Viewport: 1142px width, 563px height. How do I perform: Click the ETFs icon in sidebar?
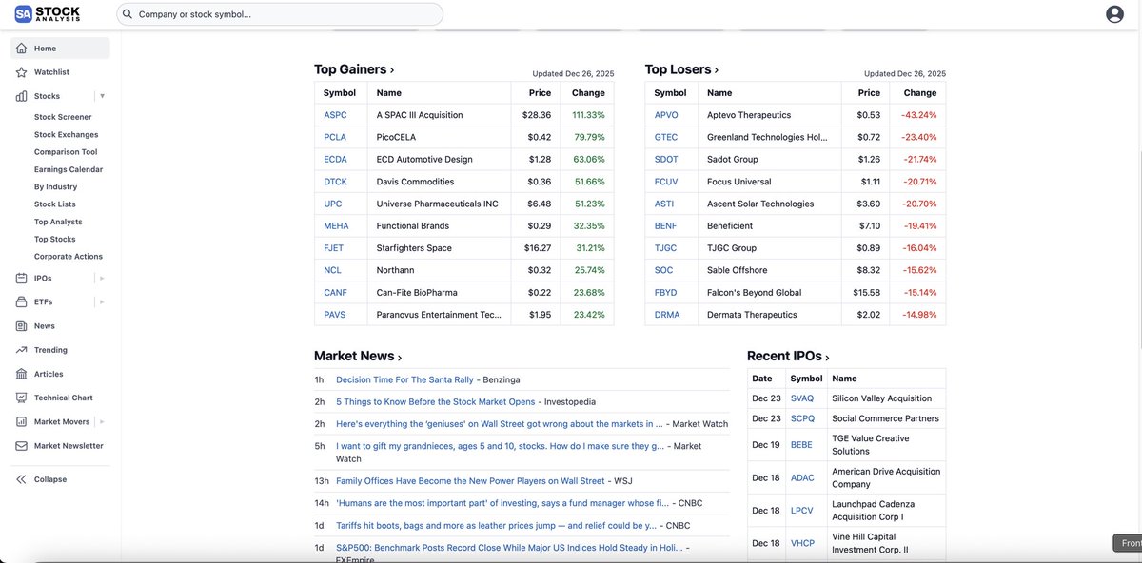pyautogui.click(x=22, y=301)
